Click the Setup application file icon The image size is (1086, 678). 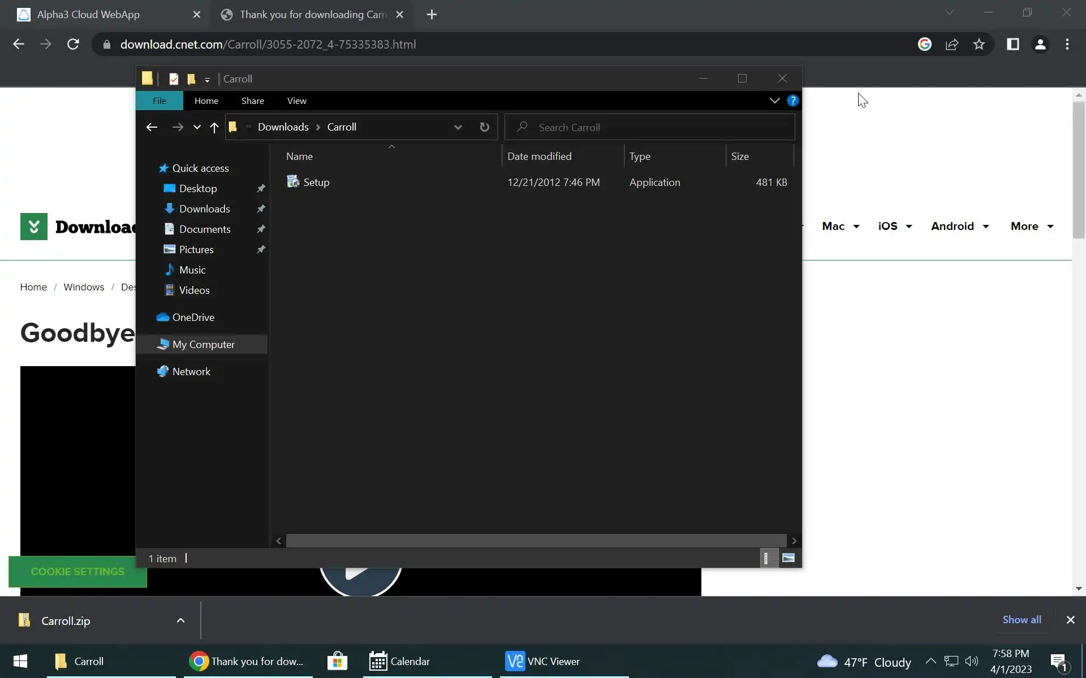293,182
